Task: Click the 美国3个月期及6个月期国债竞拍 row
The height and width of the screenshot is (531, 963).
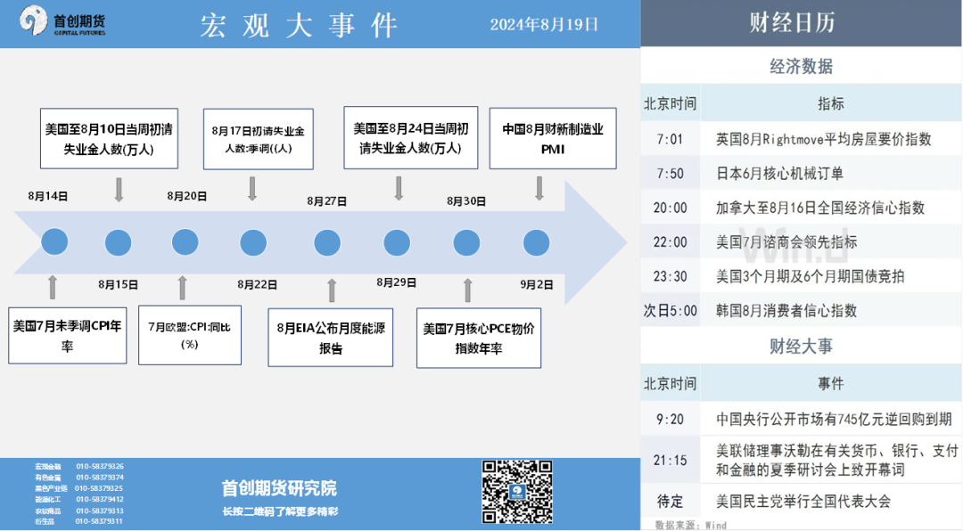Action: [x=802, y=277]
